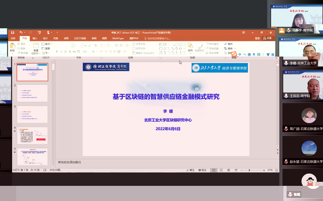323x201 pixels.
Task: Click the New Slide icon
Action: tap(36, 45)
